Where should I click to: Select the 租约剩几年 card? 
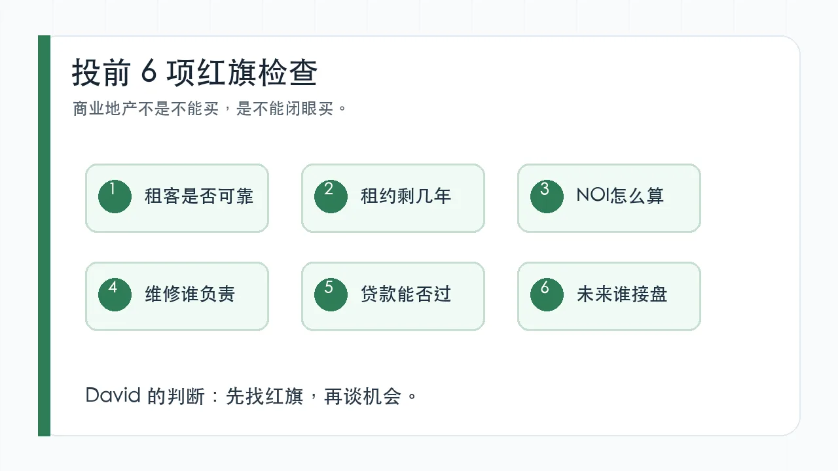393,198
